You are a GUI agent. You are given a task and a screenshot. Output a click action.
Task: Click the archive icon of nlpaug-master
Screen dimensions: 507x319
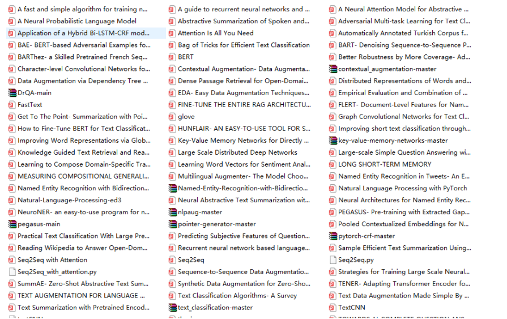(172, 212)
